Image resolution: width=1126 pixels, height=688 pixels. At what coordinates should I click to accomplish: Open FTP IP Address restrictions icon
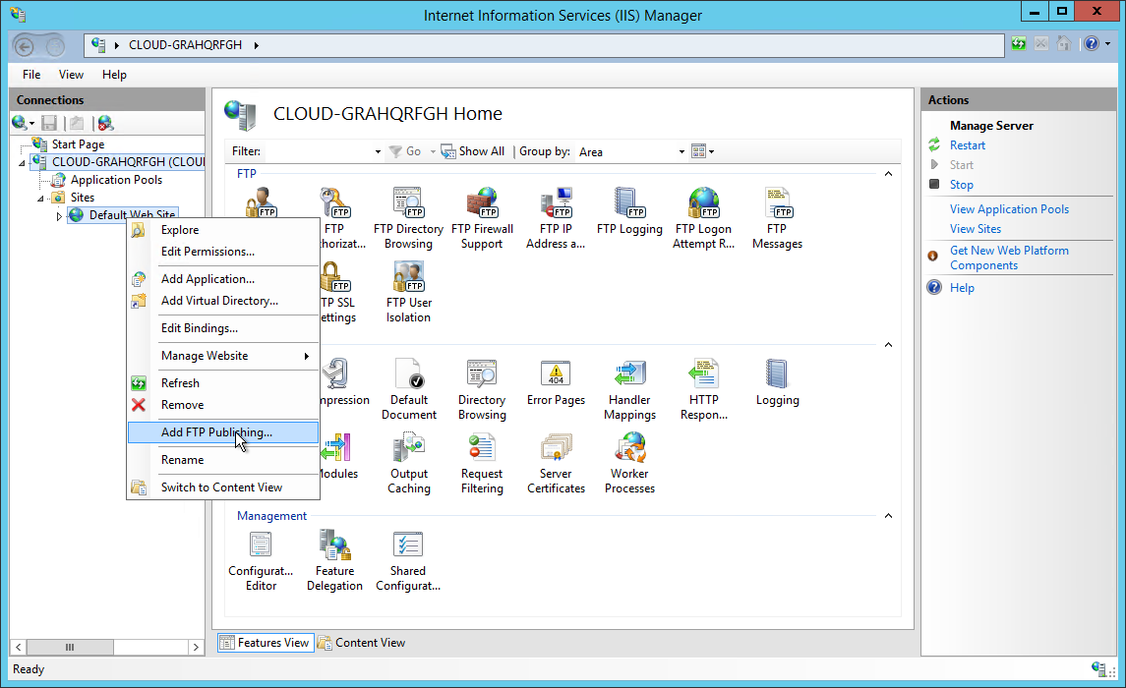[556, 218]
